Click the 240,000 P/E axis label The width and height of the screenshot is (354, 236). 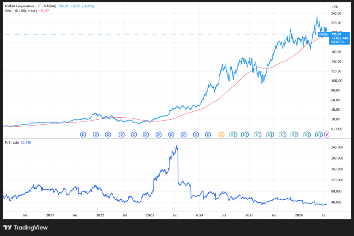[x=337, y=147]
